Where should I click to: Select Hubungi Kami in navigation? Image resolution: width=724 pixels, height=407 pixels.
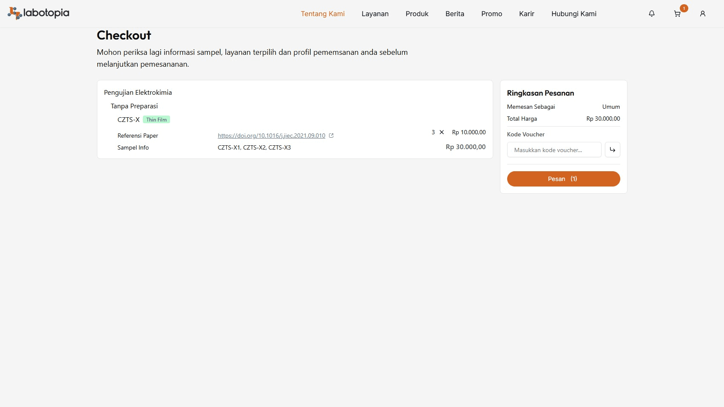pos(574,14)
